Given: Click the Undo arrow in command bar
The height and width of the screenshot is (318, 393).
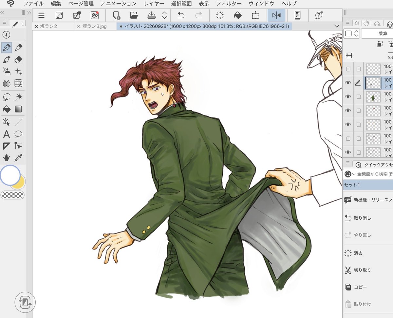Looking at the screenshot, I should [x=181, y=15].
